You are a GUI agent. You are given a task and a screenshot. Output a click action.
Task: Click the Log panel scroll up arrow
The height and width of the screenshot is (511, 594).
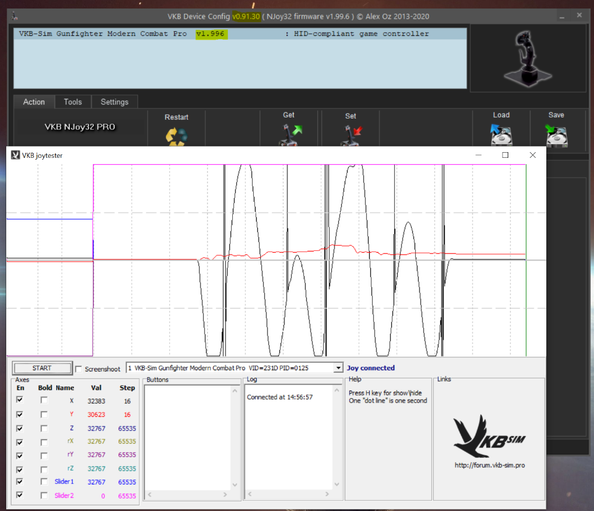click(337, 390)
